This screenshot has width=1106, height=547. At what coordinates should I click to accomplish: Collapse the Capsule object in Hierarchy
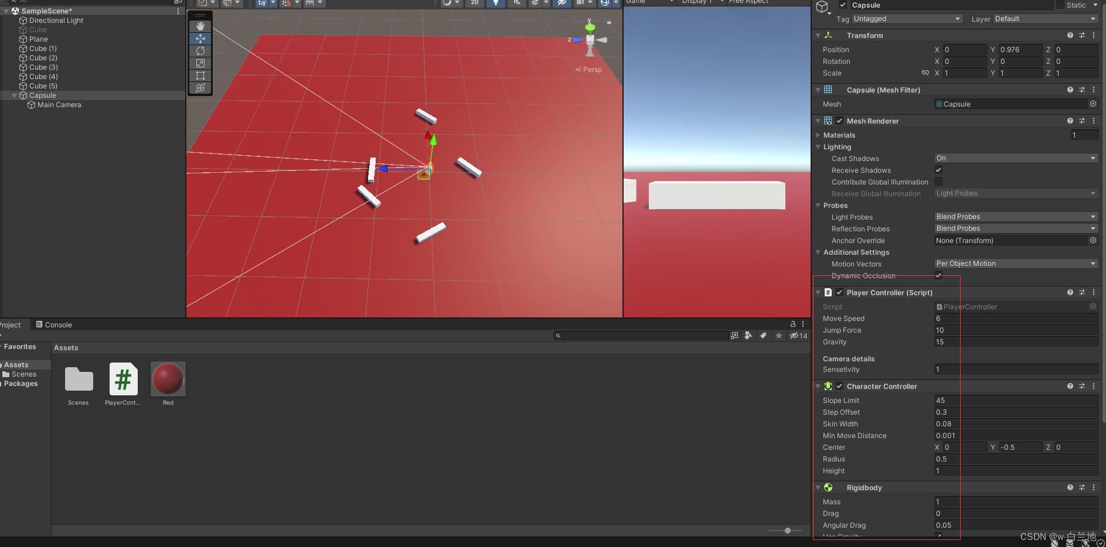tap(15, 95)
